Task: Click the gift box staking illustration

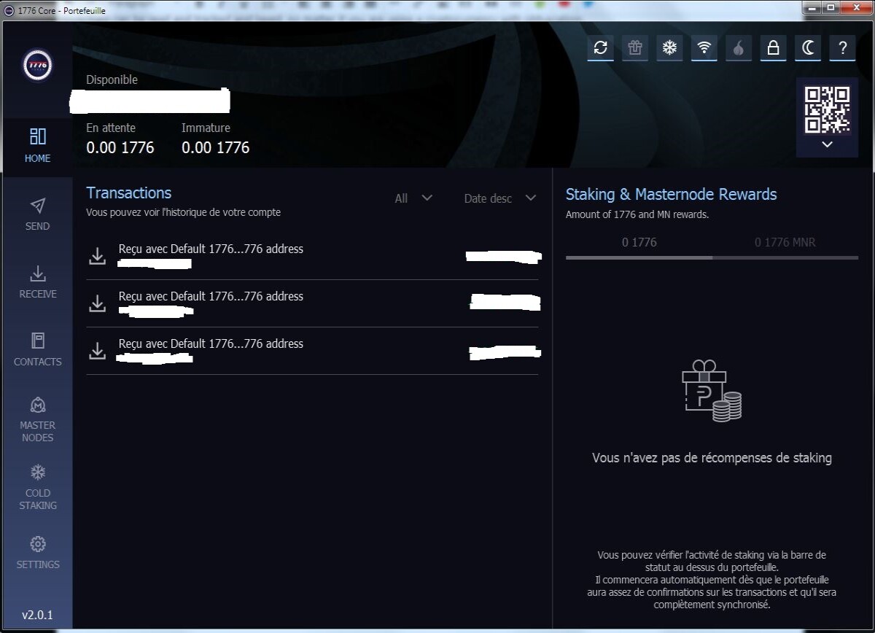Action: tap(712, 391)
